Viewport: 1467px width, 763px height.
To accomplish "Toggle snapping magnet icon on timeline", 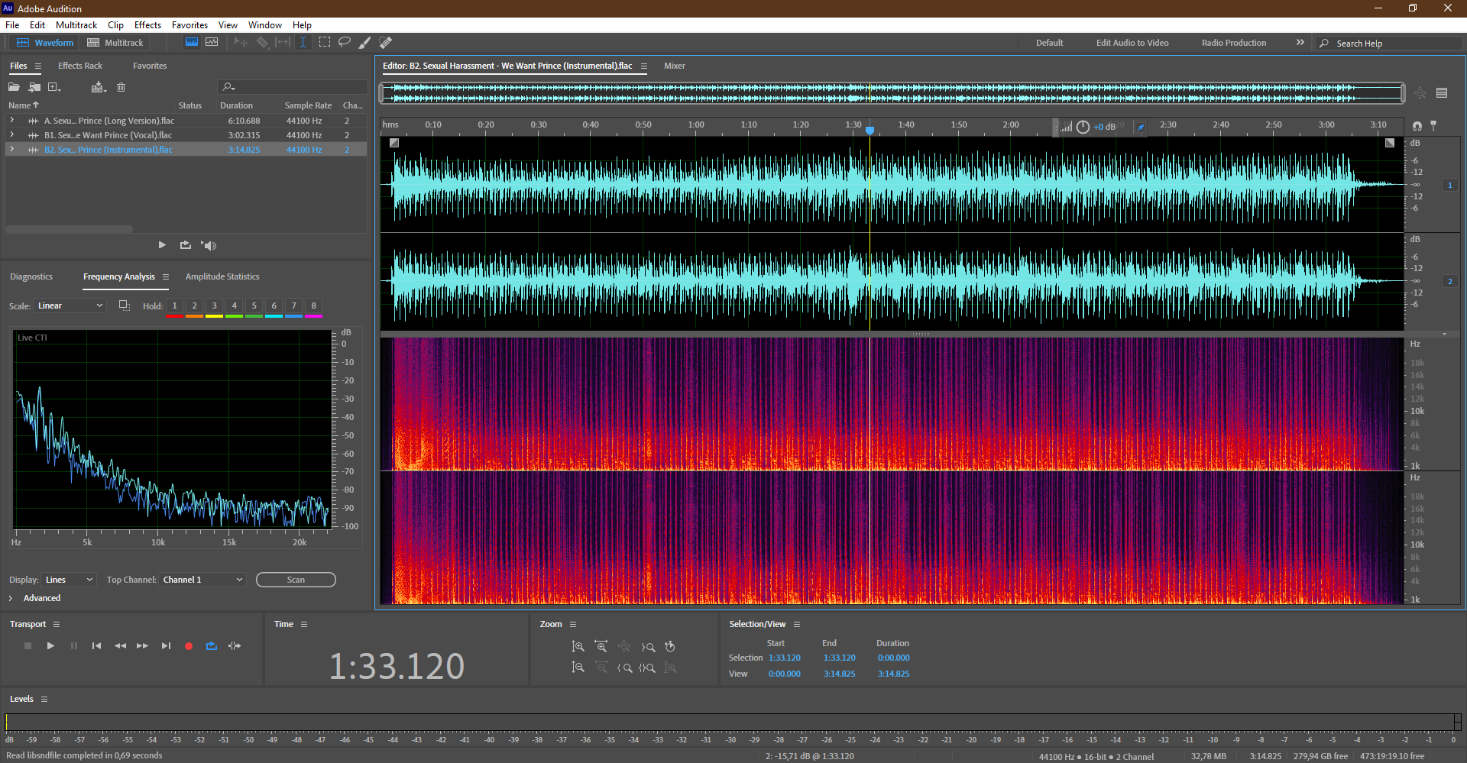I will coord(1417,126).
